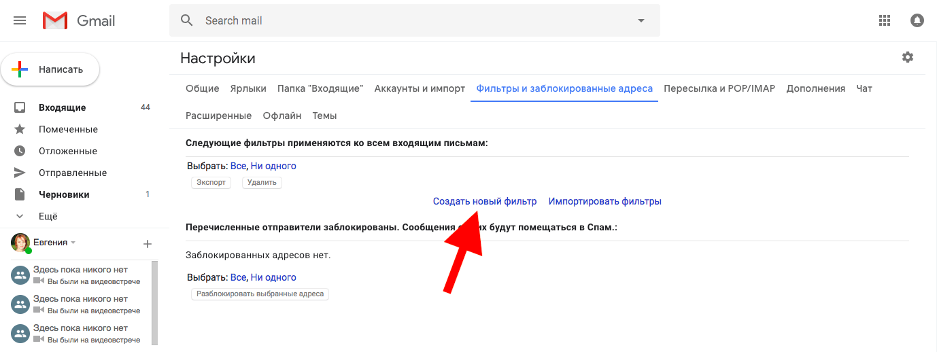Click the plus icon to add a chat
937x352 pixels.
148,243
